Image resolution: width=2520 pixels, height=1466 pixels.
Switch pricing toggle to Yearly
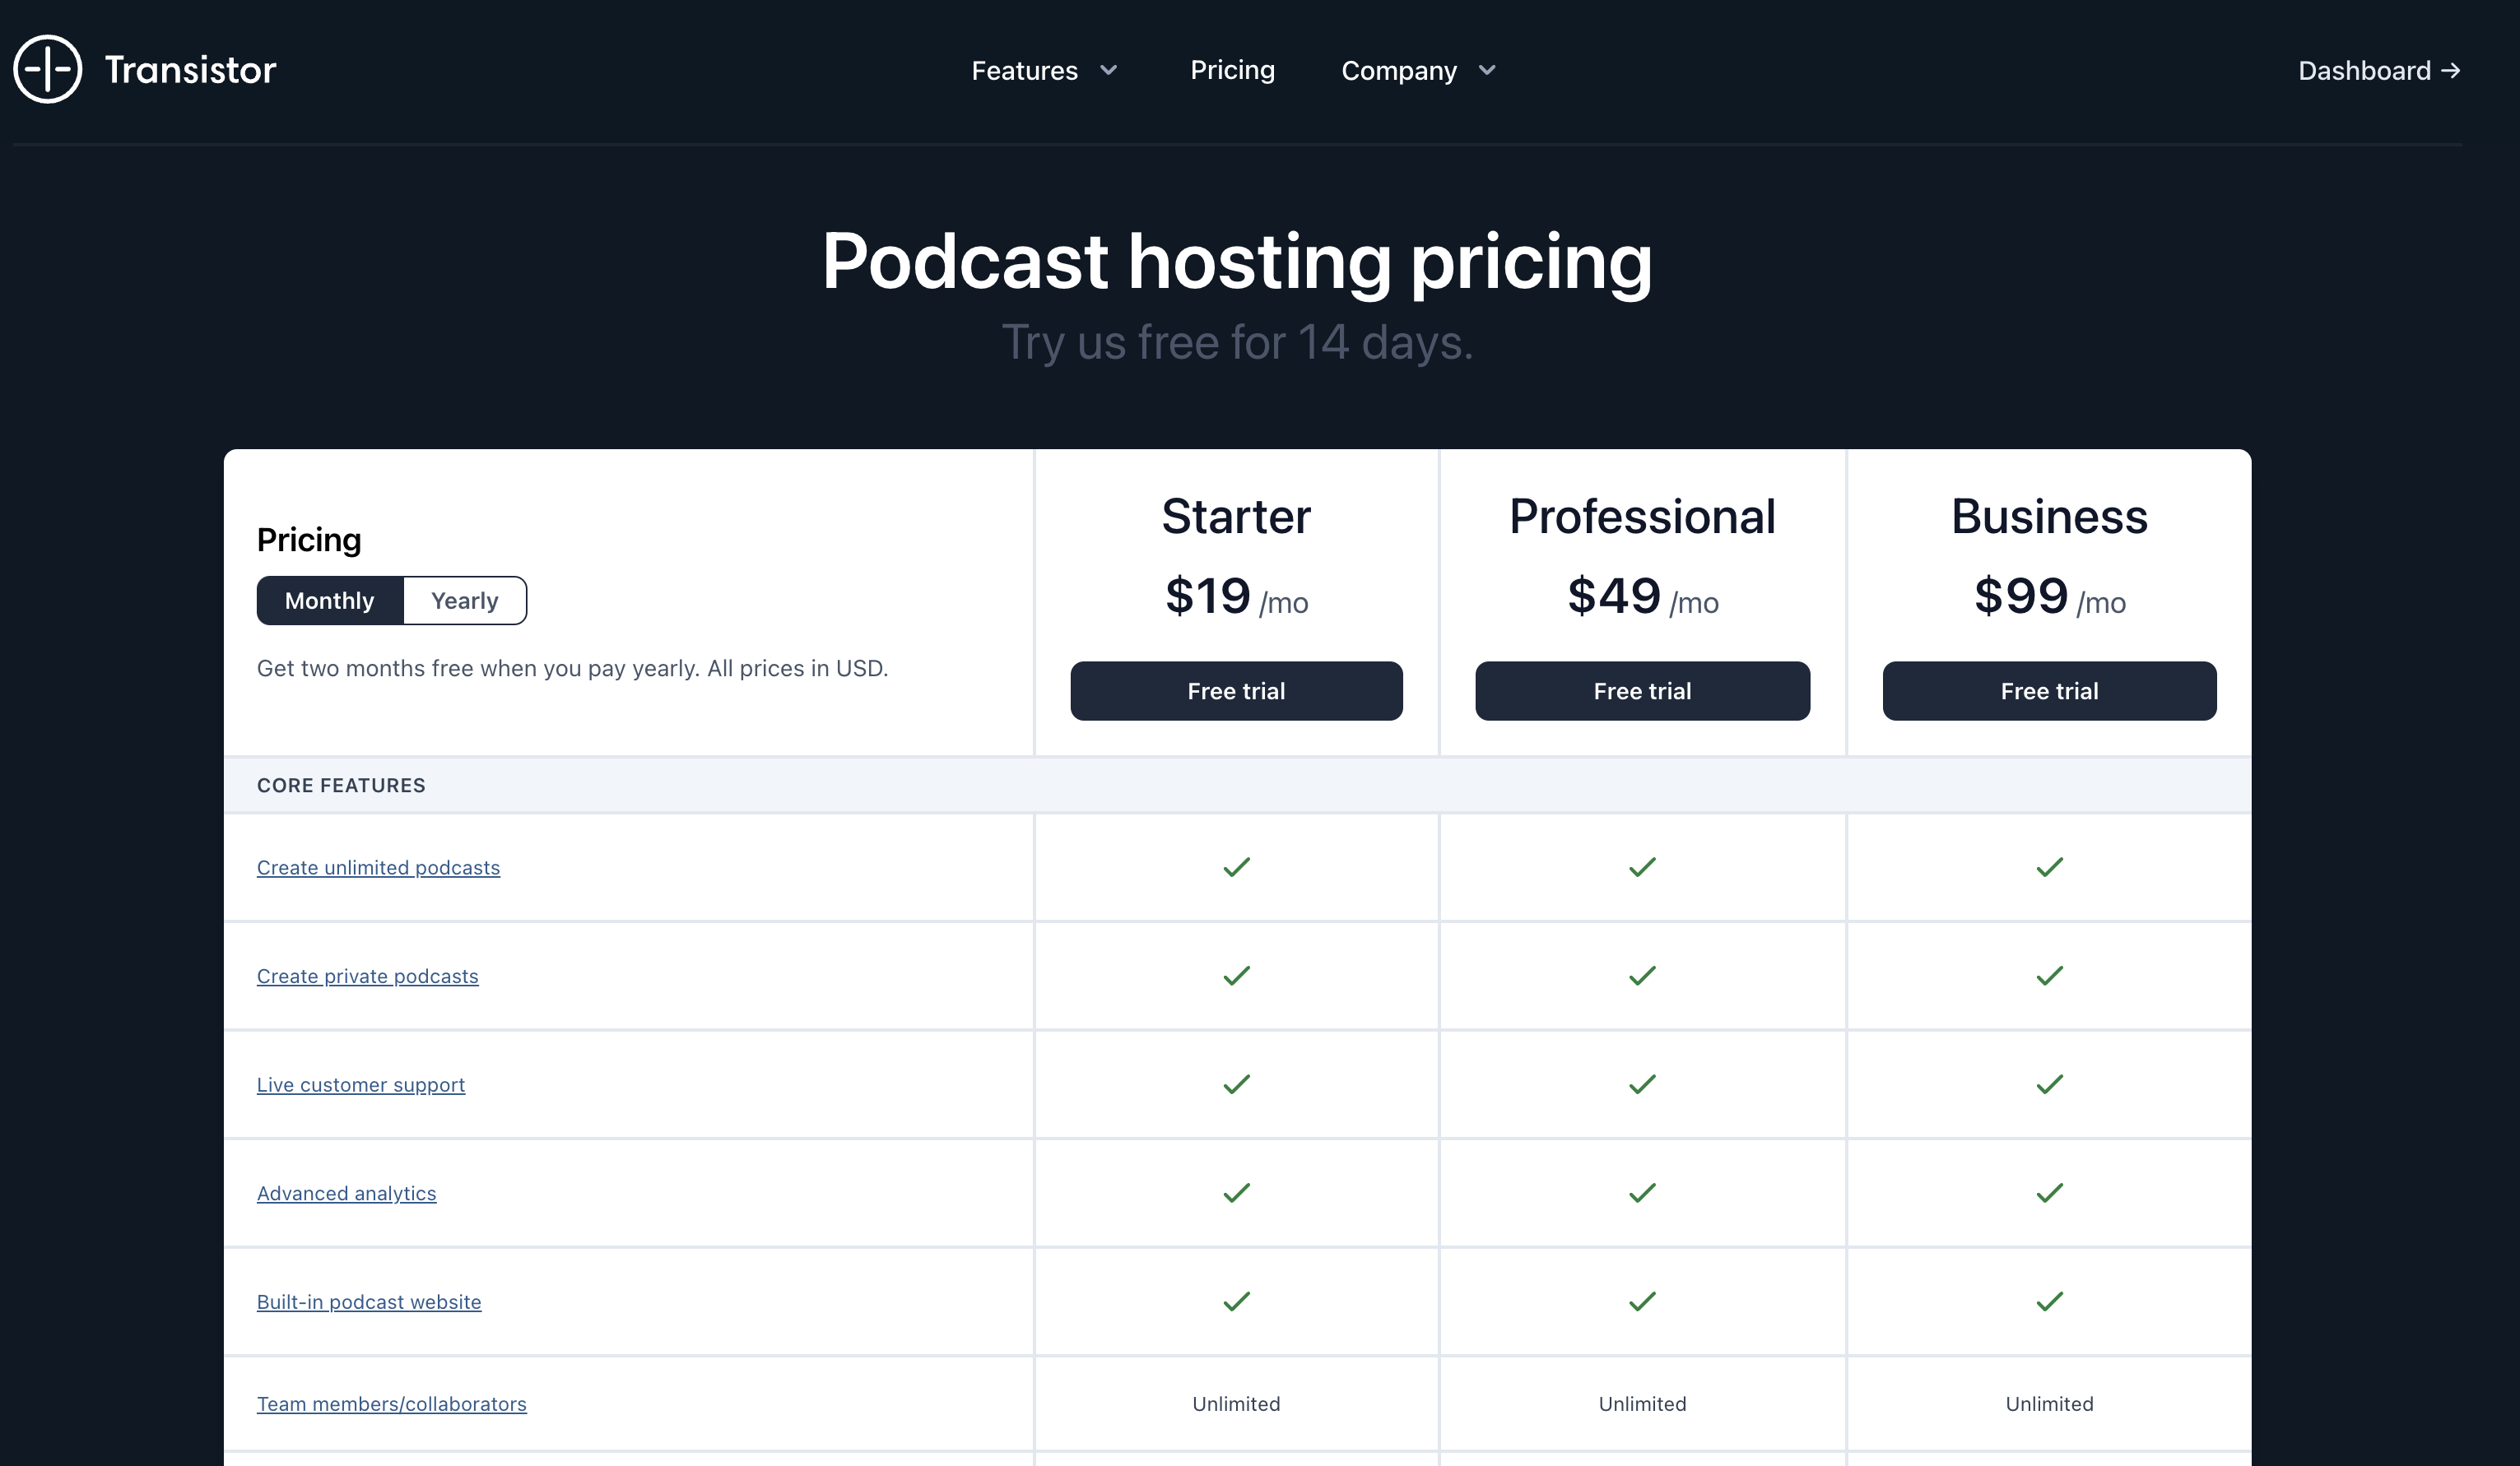[x=464, y=601]
